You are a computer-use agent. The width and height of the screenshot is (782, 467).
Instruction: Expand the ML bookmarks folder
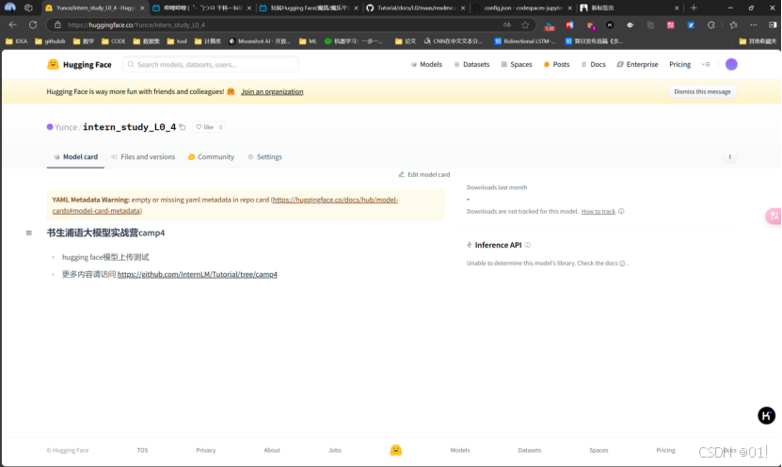309,41
